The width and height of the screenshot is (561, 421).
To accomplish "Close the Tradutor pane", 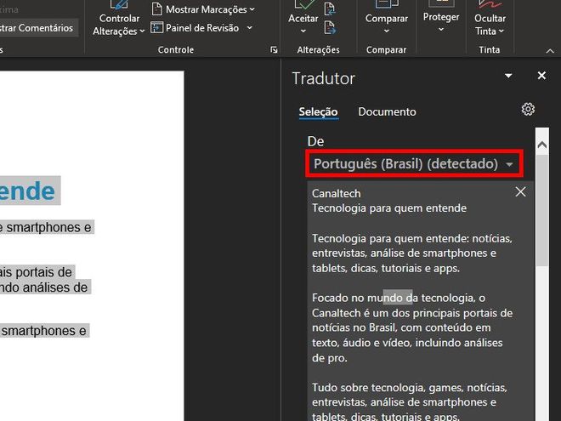I will 541,76.
